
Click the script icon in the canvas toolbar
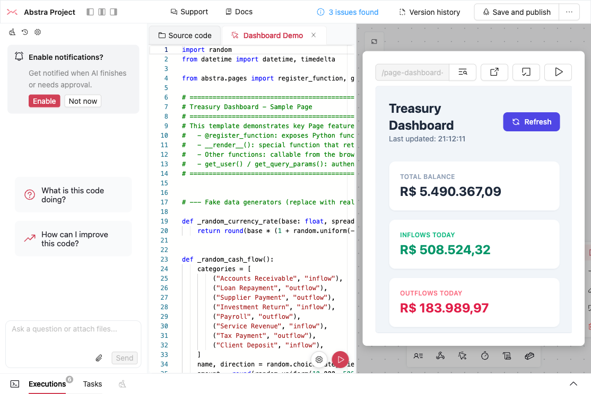pos(507,356)
